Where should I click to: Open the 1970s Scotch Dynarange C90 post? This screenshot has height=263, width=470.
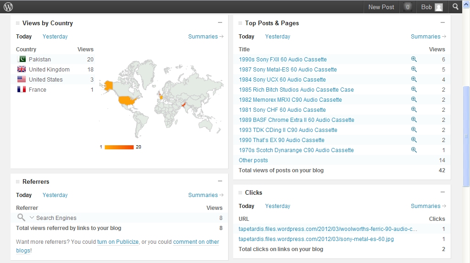296,150
